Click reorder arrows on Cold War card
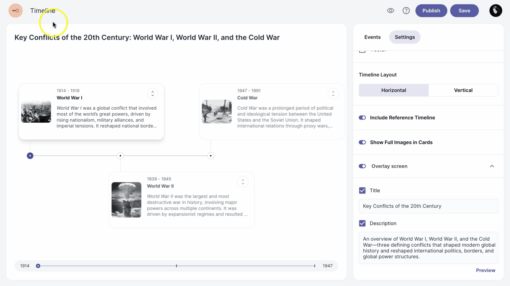 [x=333, y=94]
